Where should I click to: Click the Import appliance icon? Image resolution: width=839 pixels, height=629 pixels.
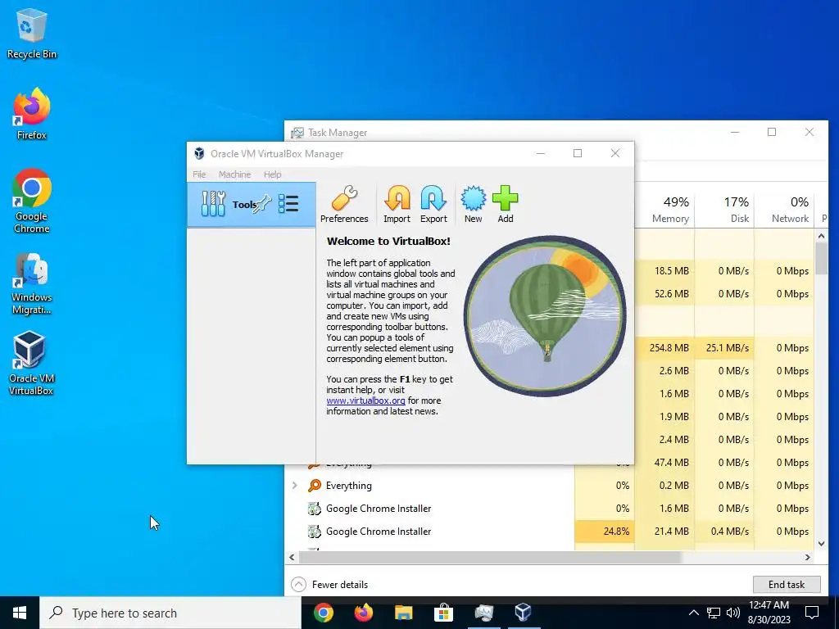397,204
